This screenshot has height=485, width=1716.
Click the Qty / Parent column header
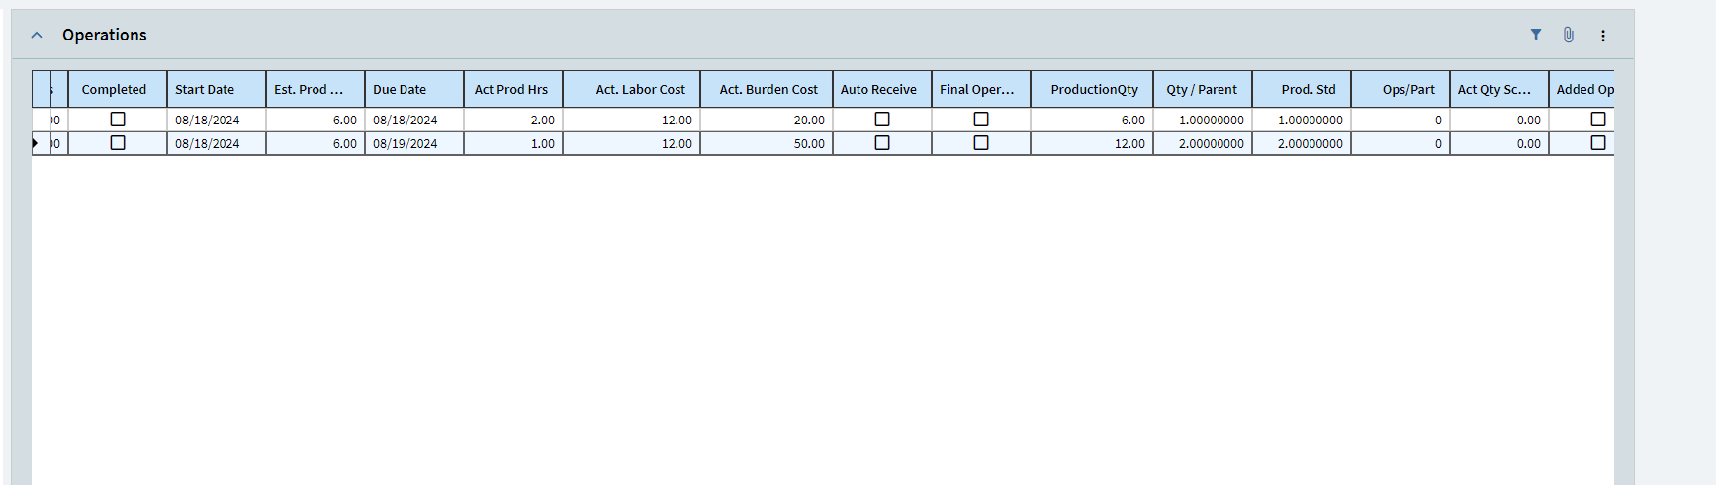1201,89
